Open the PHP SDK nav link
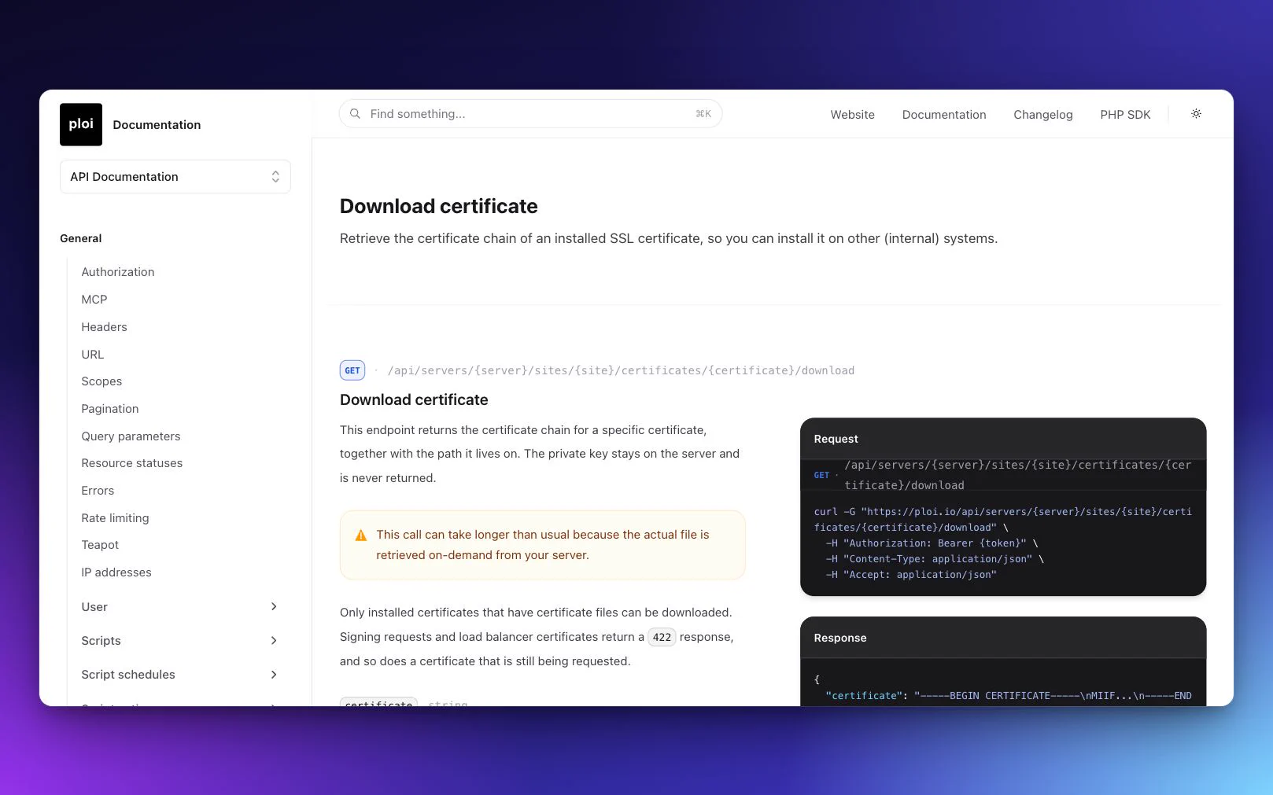Image resolution: width=1273 pixels, height=795 pixels. pos(1125,115)
